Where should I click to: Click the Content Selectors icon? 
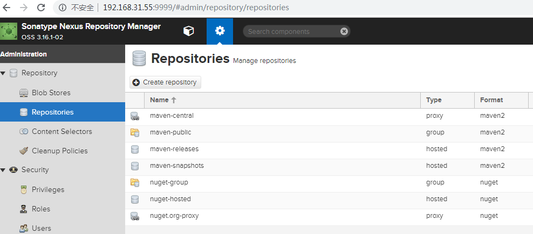coord(23,132)
